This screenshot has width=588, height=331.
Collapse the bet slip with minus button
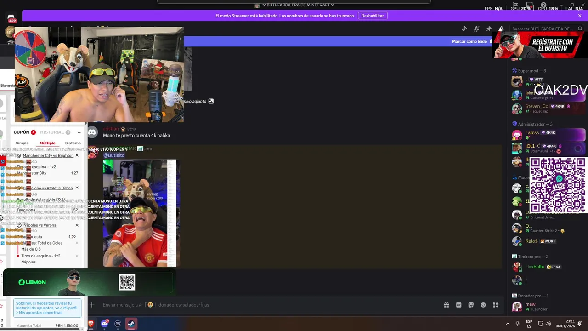point(79,132)
